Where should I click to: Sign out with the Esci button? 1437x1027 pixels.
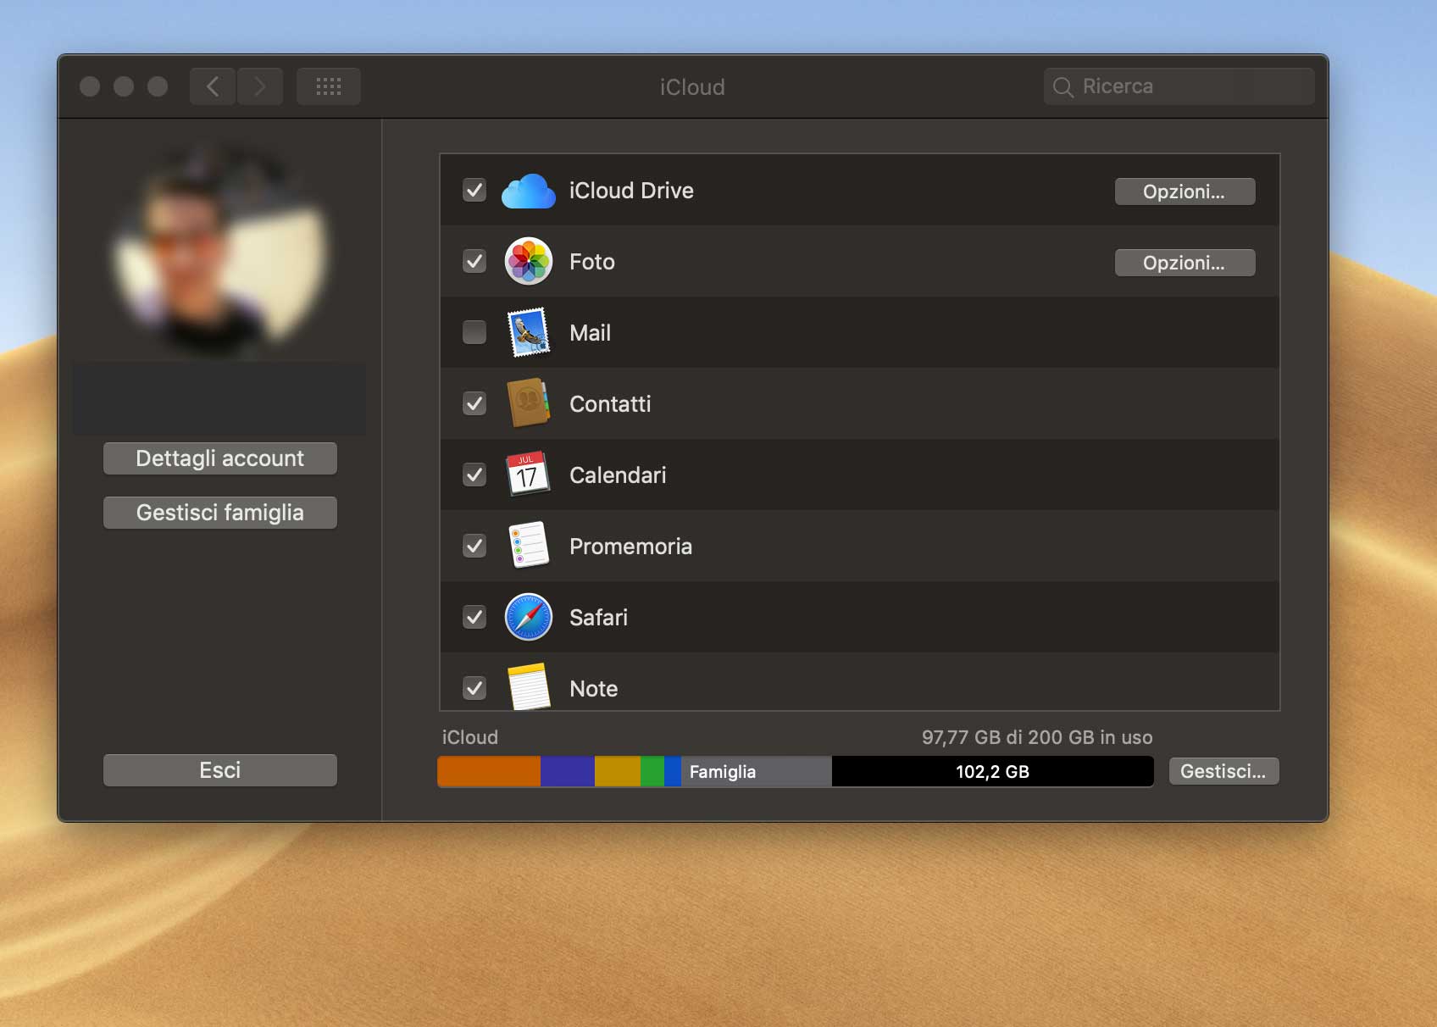[x=220, y=770]
